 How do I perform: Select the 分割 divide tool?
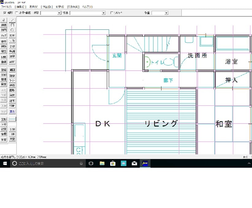(4, 75)
